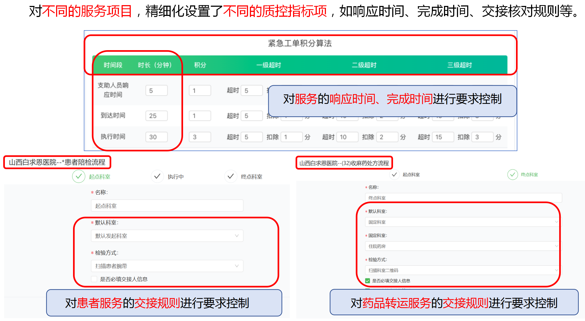Viewport: 585px width, 321px height.
Task: Click the 支助人员响应时间 row label
Action: 113,90
